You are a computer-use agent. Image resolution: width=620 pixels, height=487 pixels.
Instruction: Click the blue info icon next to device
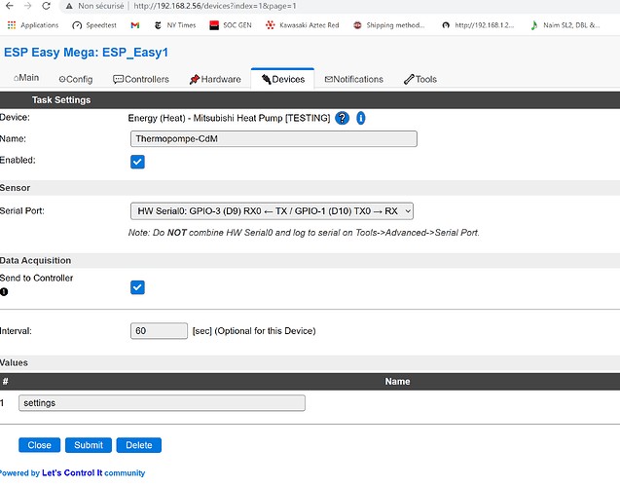pyautogui.click(x=360, y=118)
